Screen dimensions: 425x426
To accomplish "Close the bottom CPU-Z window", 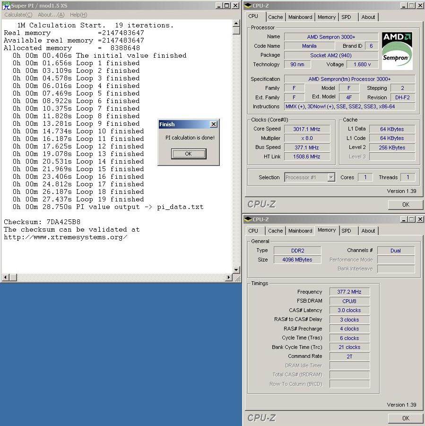I will (x=420, y=219).
